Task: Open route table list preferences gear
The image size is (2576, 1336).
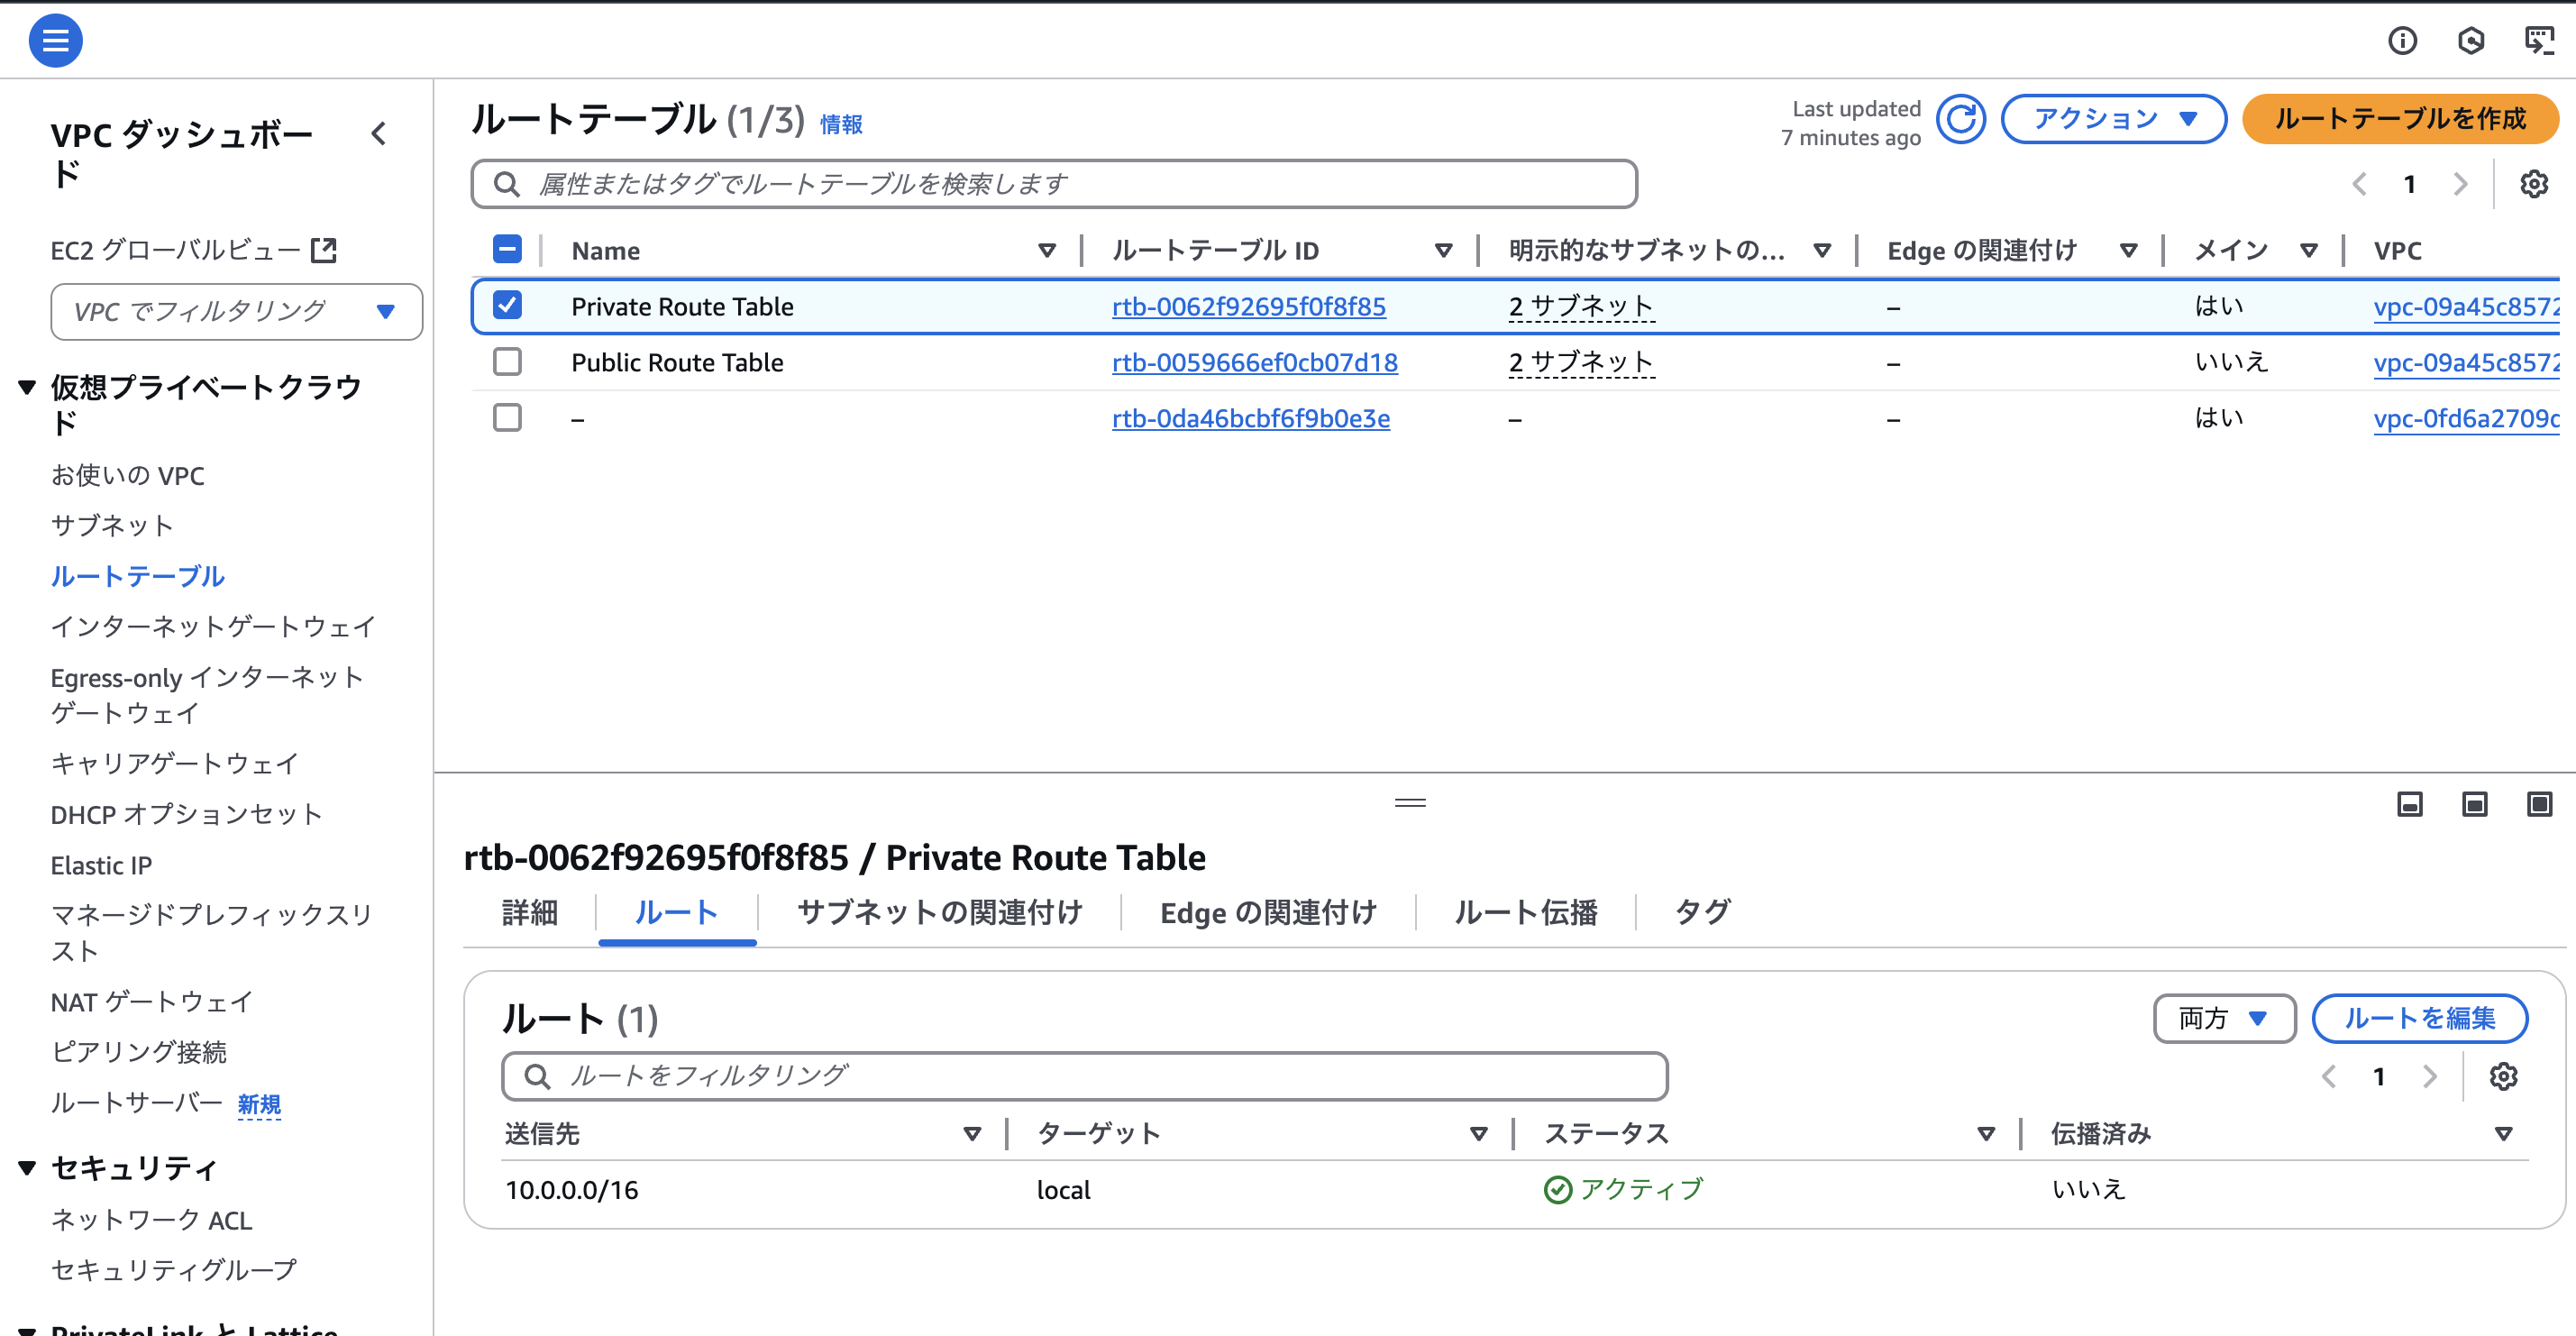Action: pos(2533,184)
